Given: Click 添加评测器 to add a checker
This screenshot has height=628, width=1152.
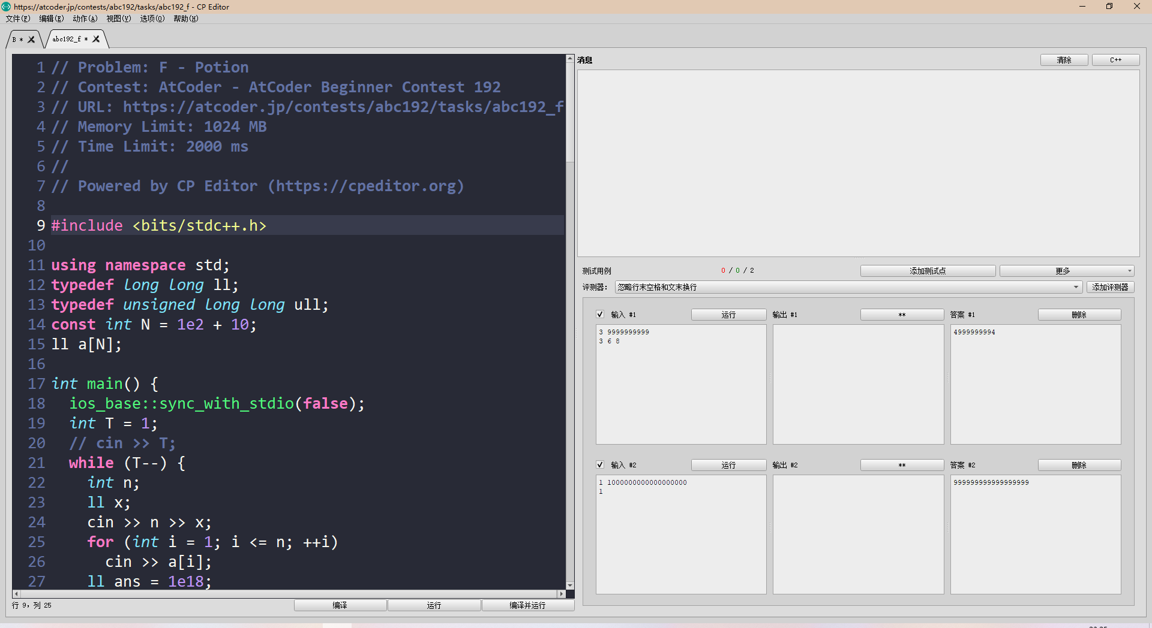Looking at the screenshot, I should 1110,287.
